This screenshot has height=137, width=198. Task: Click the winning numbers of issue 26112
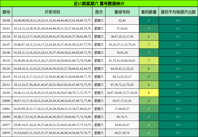[52, 85]
